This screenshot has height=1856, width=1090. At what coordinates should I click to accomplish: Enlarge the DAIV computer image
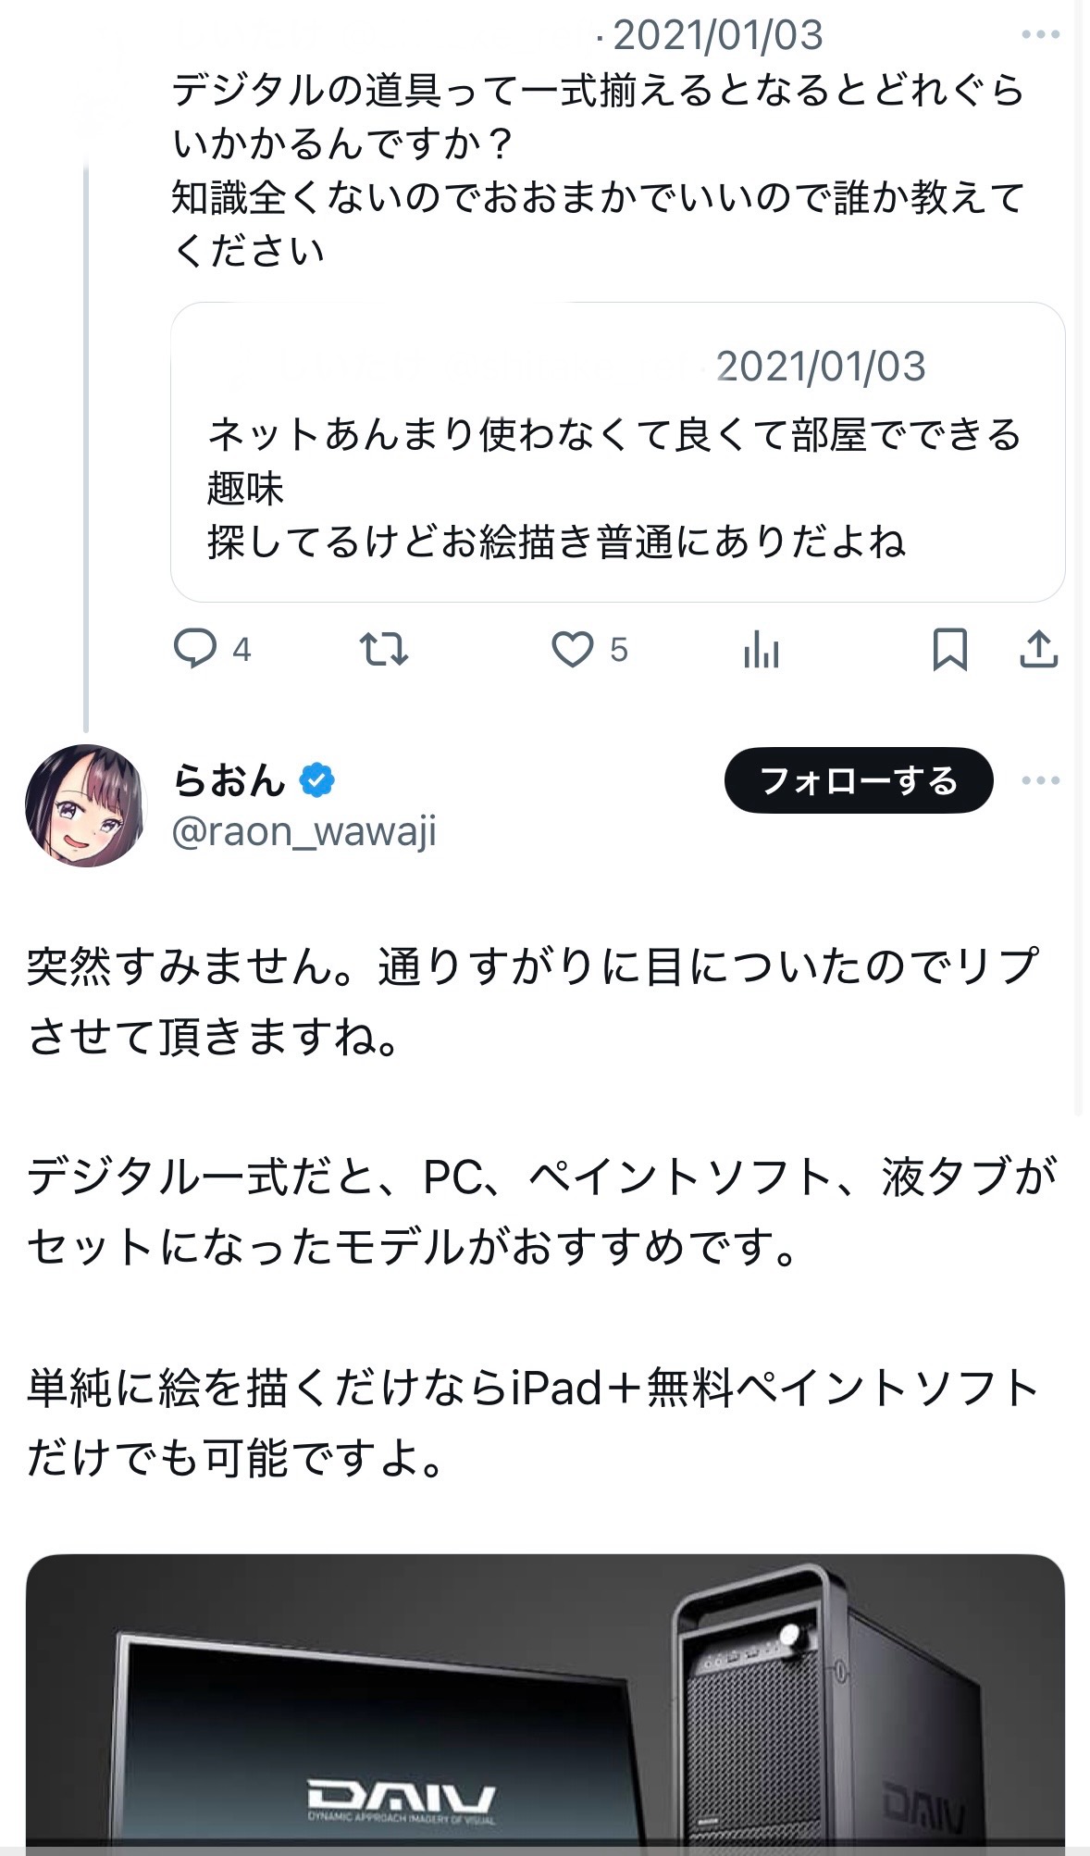pyautogui.click(x=545, y=1703)
